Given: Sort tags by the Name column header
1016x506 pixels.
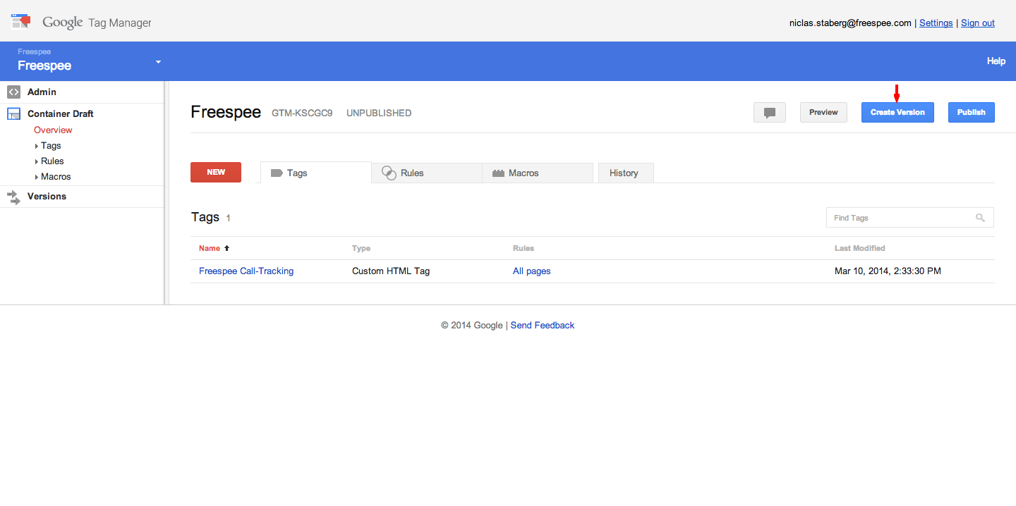Looking at the screenshot, I should pos(210,248).
